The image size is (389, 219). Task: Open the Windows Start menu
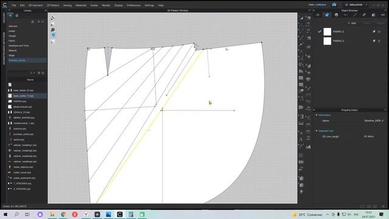pos(5,214)
